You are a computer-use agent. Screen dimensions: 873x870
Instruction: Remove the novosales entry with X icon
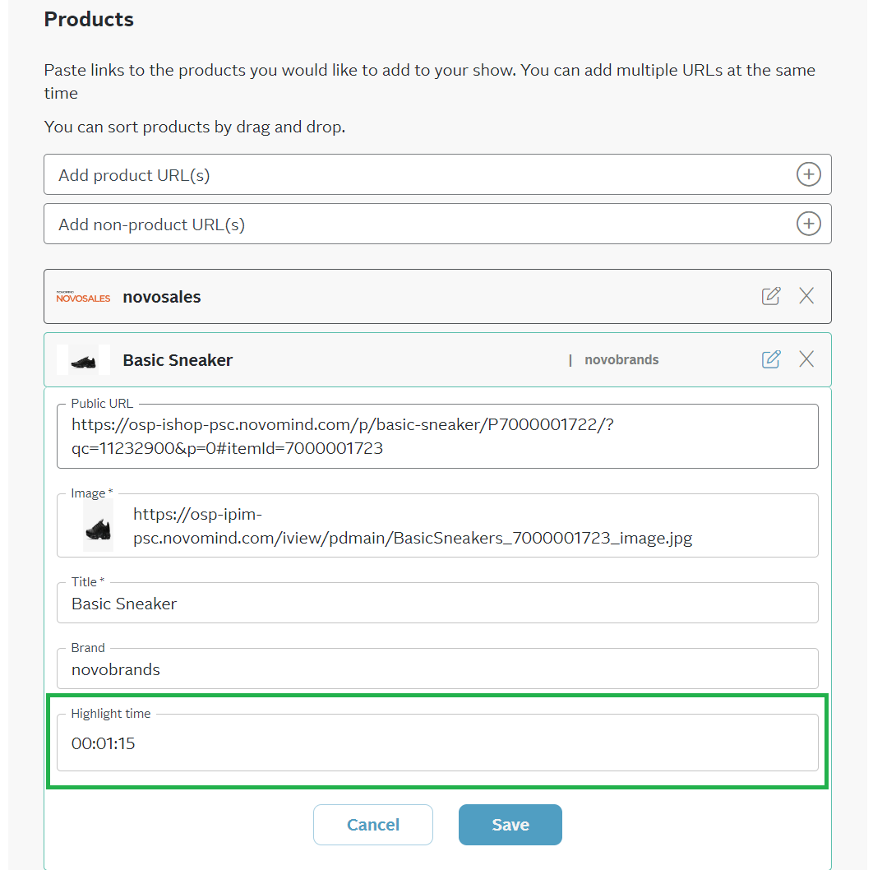tap(806, 296)
